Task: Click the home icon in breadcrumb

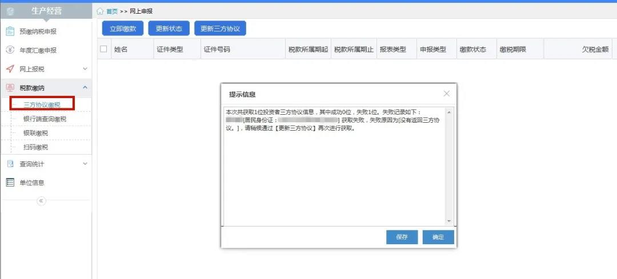Action: pos(101,11)
